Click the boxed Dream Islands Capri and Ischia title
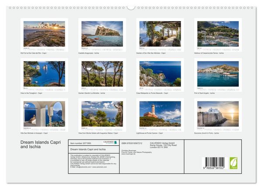This screenshot has width=262, height=189. point(88,149)
